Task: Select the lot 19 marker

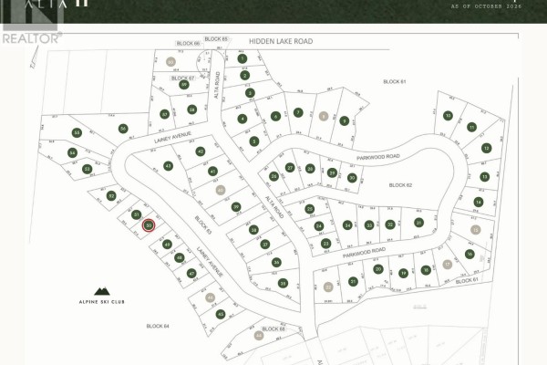Action: click(x=403, y=273)
